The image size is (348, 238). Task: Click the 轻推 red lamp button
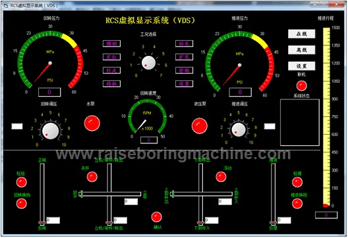click(297, 182)
